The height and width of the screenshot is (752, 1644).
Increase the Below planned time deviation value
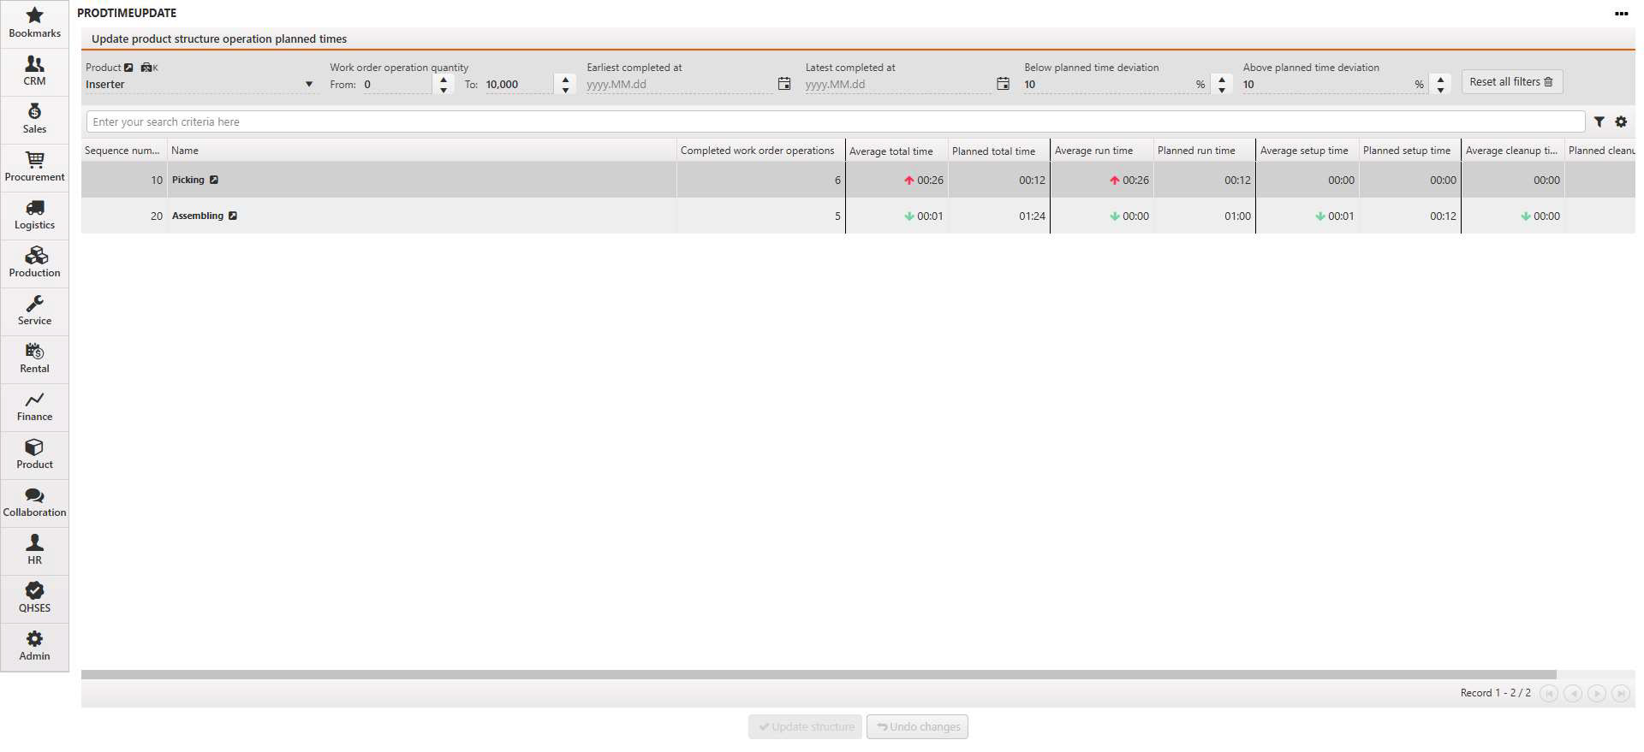(x=1222, y=80)
